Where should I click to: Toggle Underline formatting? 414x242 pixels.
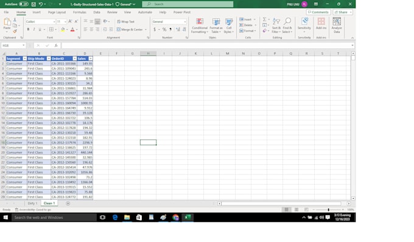[40, 29]
